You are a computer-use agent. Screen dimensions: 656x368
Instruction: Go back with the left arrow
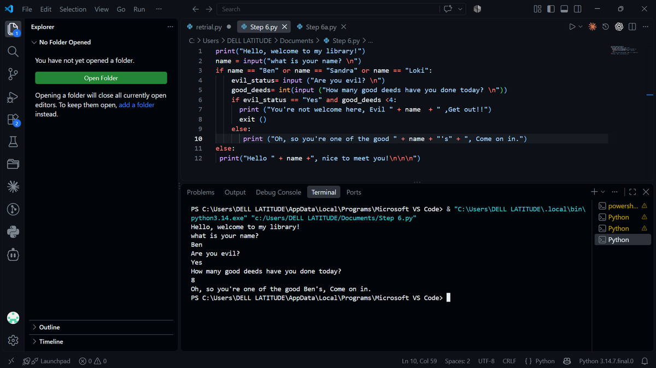(196, 9)
